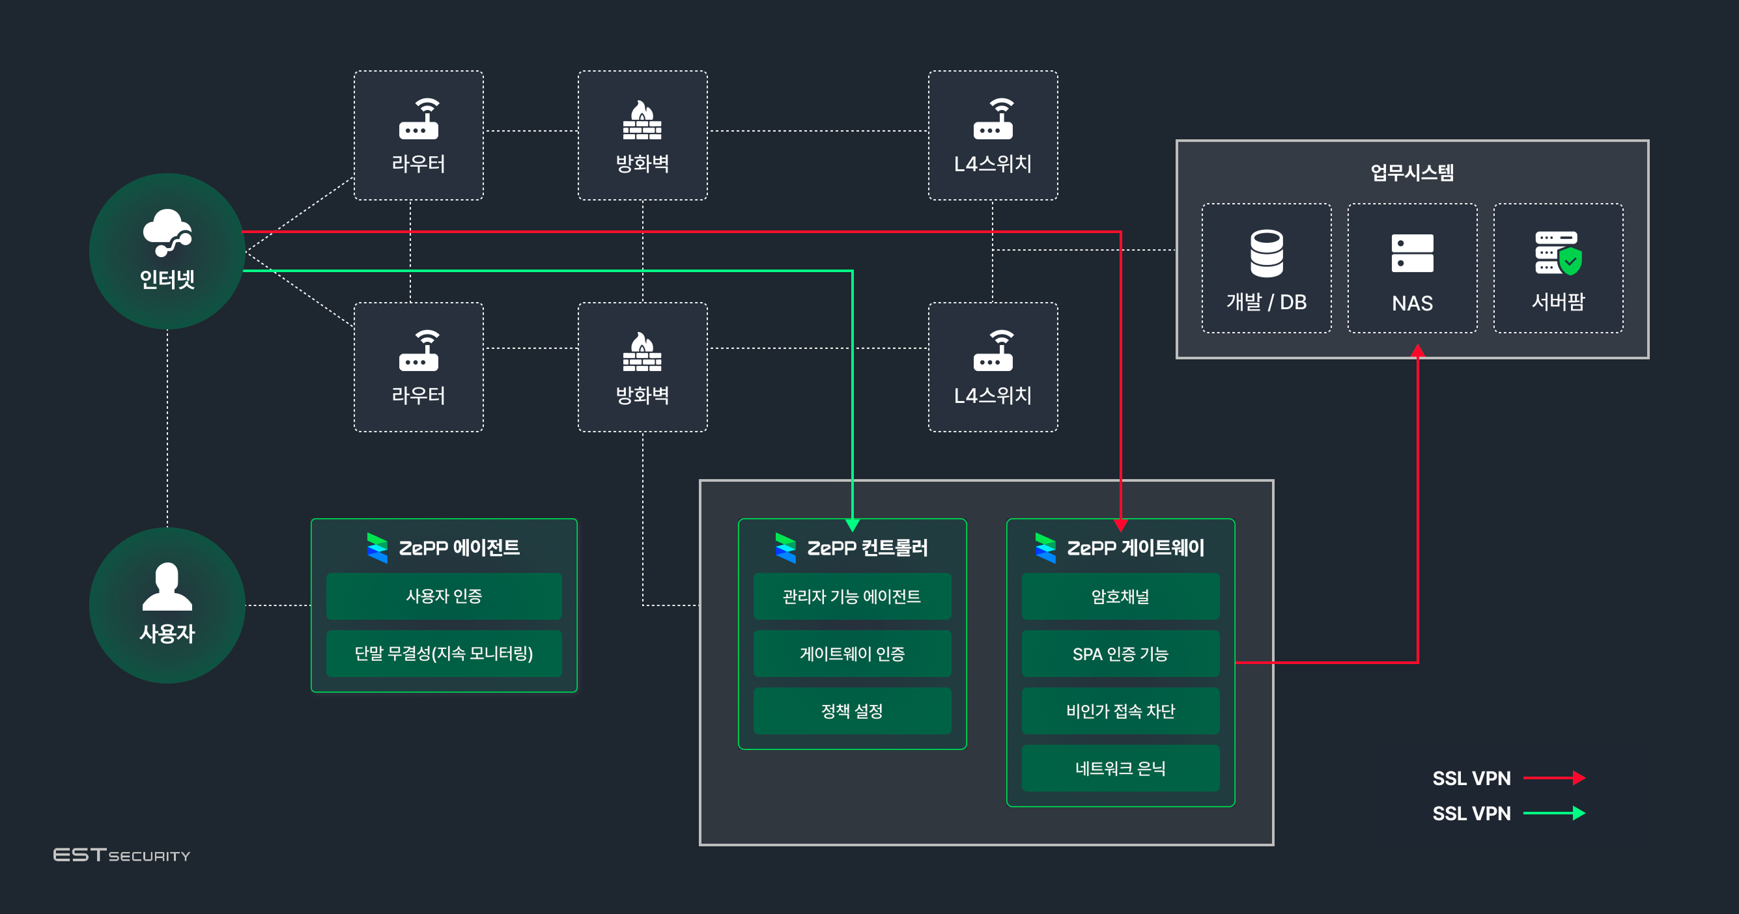Click 단말 무결성(지속 모니터링) button

coord(444,654)
